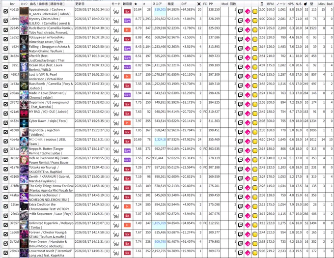The width and height of the screenshot is (334, 258).
Task: Click the highlighted score 1,105,769
Action: coord(159,223)
